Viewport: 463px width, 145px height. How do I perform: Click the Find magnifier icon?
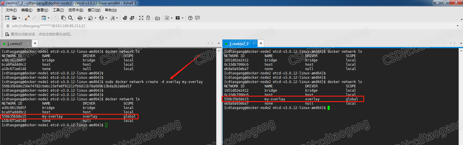pos(70,18)
